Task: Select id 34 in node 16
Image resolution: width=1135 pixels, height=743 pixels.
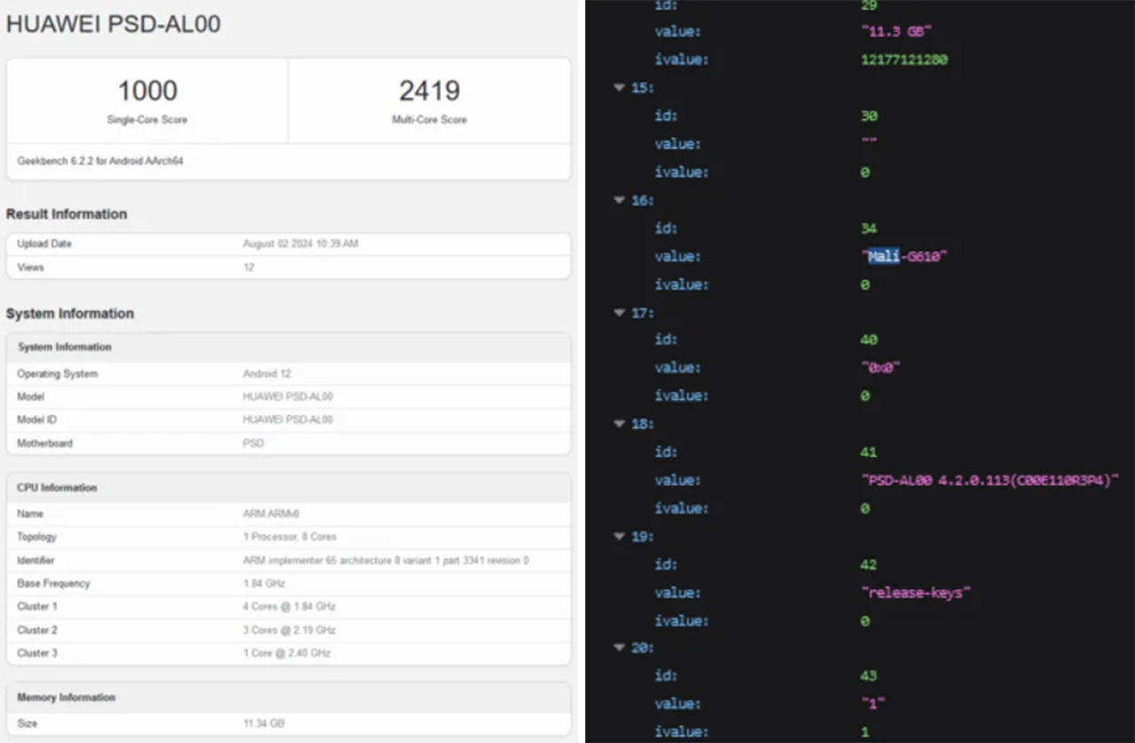Action: [x=869, y=229]
